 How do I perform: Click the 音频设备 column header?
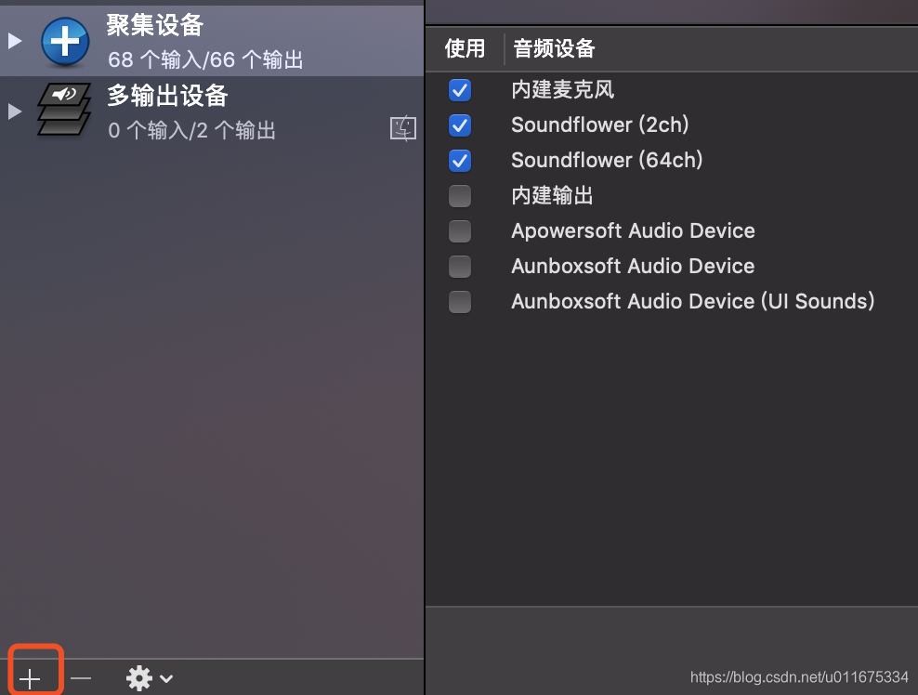[x=555, y=48]
